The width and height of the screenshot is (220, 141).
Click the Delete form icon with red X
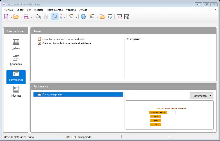(x=119, y=17)
